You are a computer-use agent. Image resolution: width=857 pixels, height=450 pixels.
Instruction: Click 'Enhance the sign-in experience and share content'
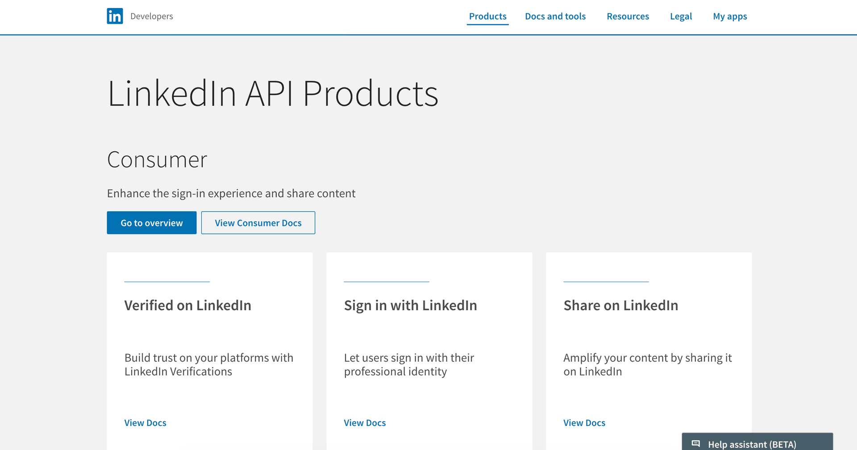(231, 193)
